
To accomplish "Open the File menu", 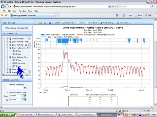I will pyautogui.click(x=4, y=11).
